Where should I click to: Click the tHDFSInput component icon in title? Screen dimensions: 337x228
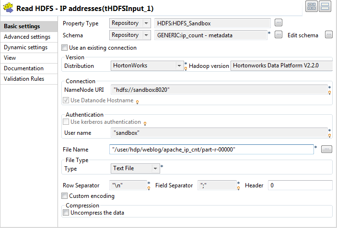tap(8, 8)
